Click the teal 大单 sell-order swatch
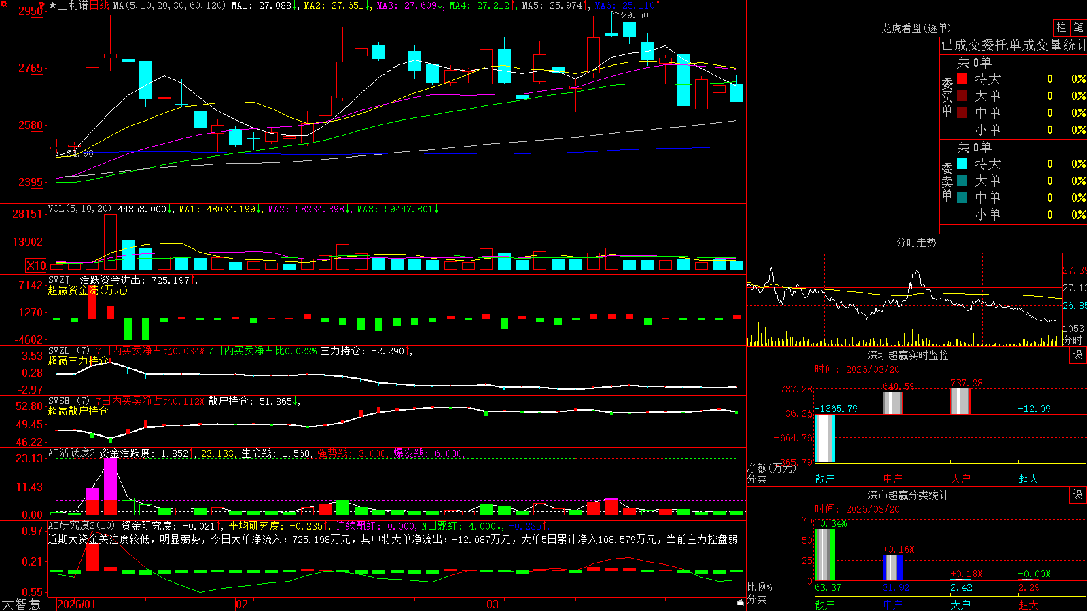This screenshot has height=611, width=1087. coord(962,181)
